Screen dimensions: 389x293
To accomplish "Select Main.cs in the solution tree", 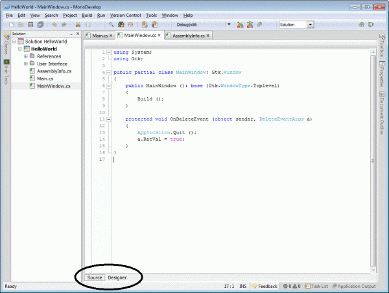I will [45, 78].
